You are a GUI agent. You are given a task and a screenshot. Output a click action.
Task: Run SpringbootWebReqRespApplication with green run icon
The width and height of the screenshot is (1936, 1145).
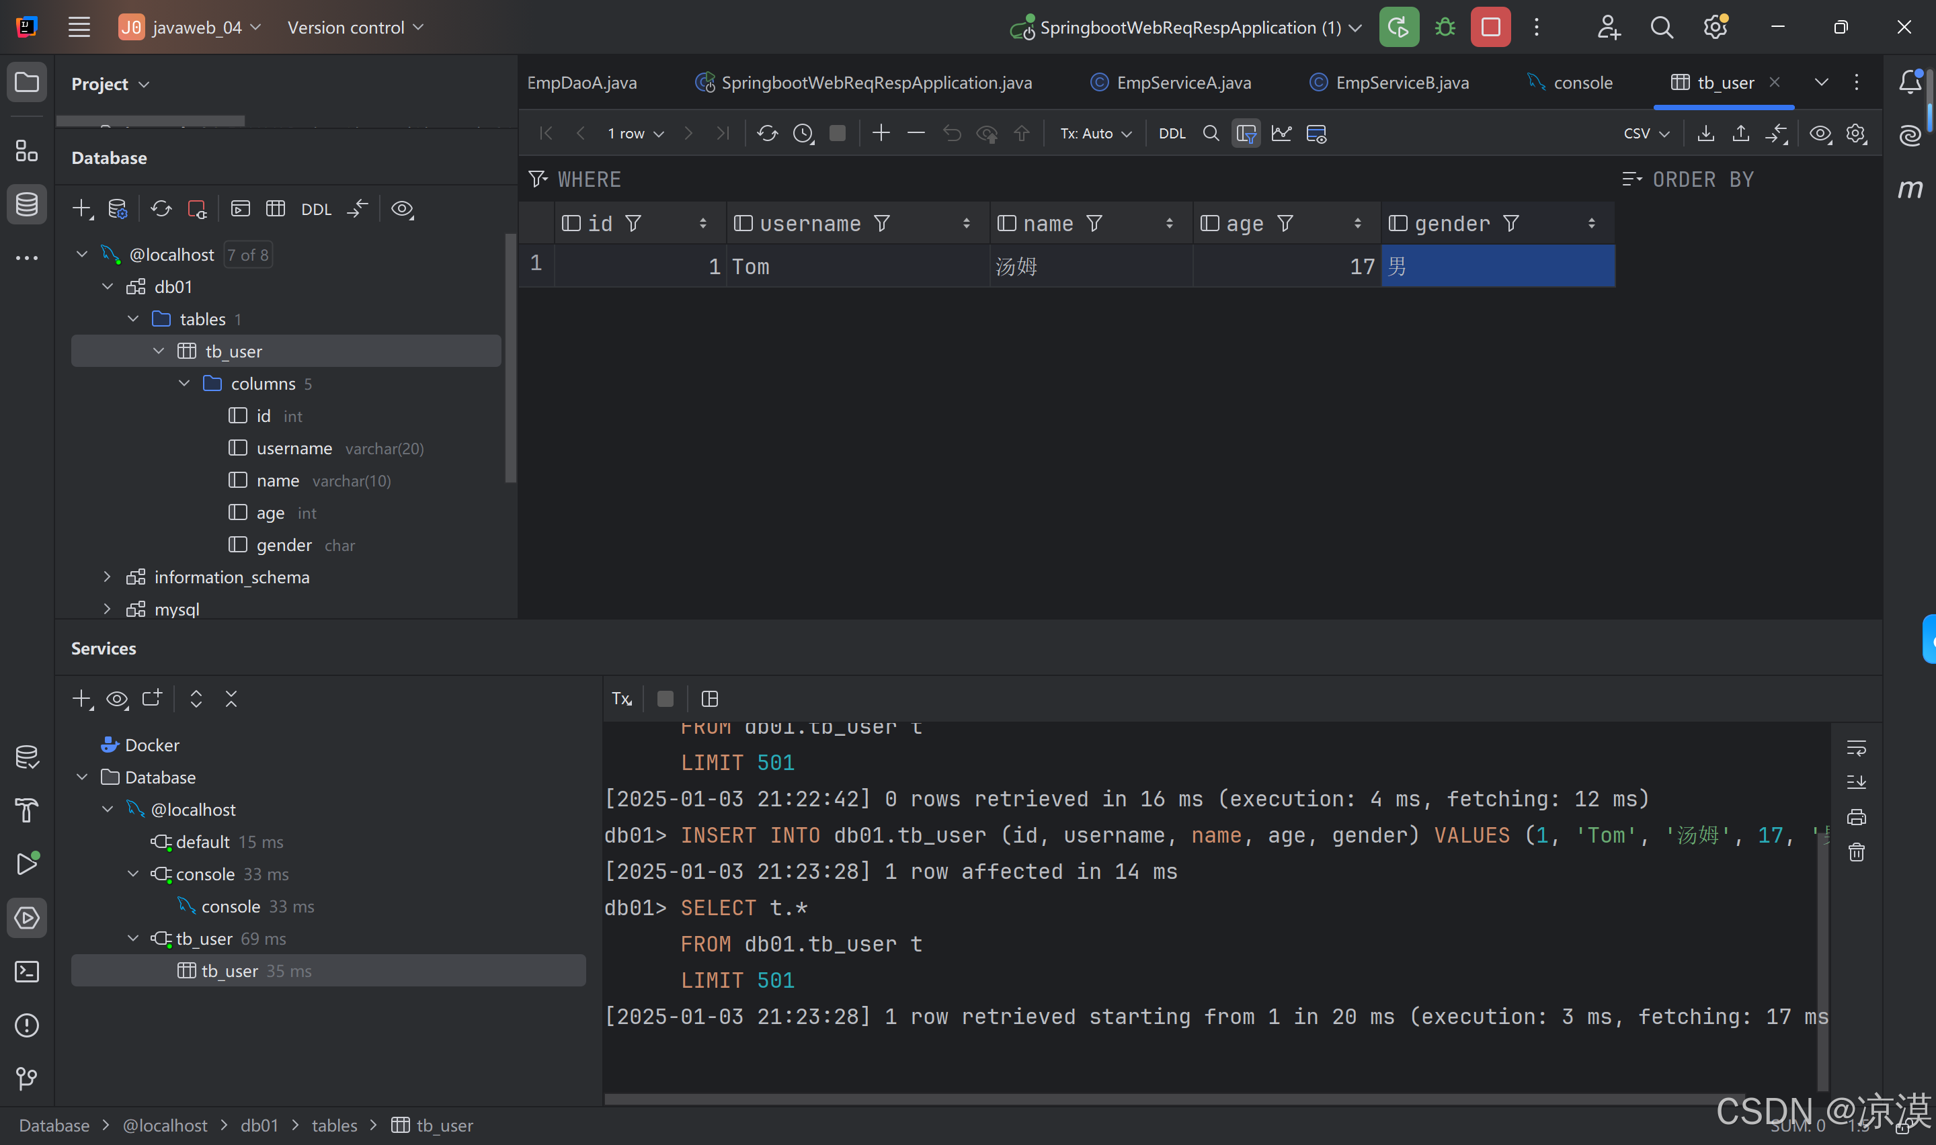point(1398,27)
